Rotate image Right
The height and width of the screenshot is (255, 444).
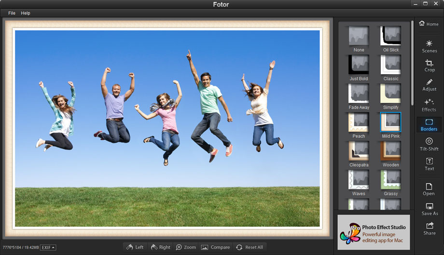(160, 247)
